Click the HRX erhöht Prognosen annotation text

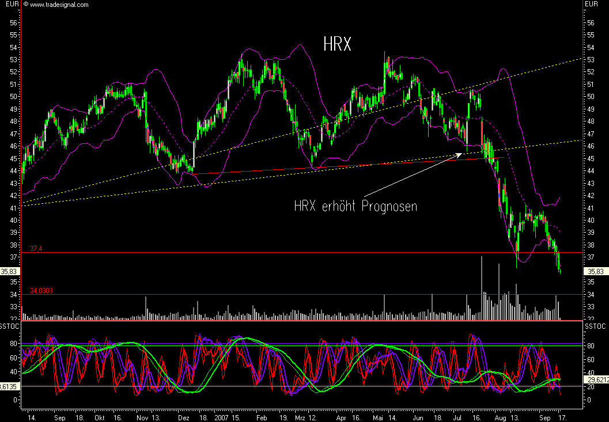(355, 206)
